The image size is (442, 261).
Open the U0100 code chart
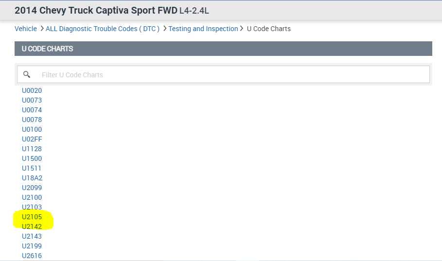[32, 129]
